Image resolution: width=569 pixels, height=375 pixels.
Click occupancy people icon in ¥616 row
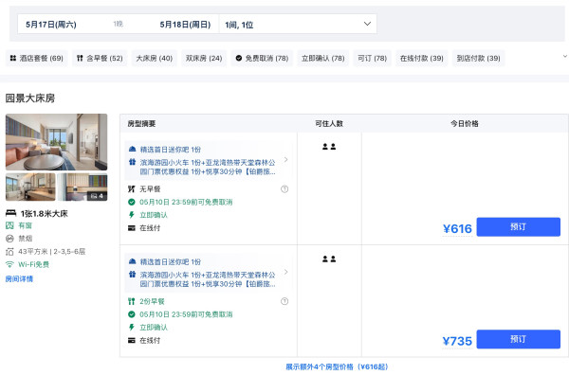point(329,147)
